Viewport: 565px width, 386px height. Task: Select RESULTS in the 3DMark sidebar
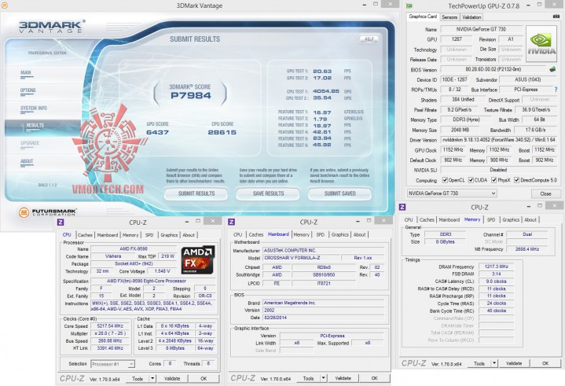click(35, 126)
